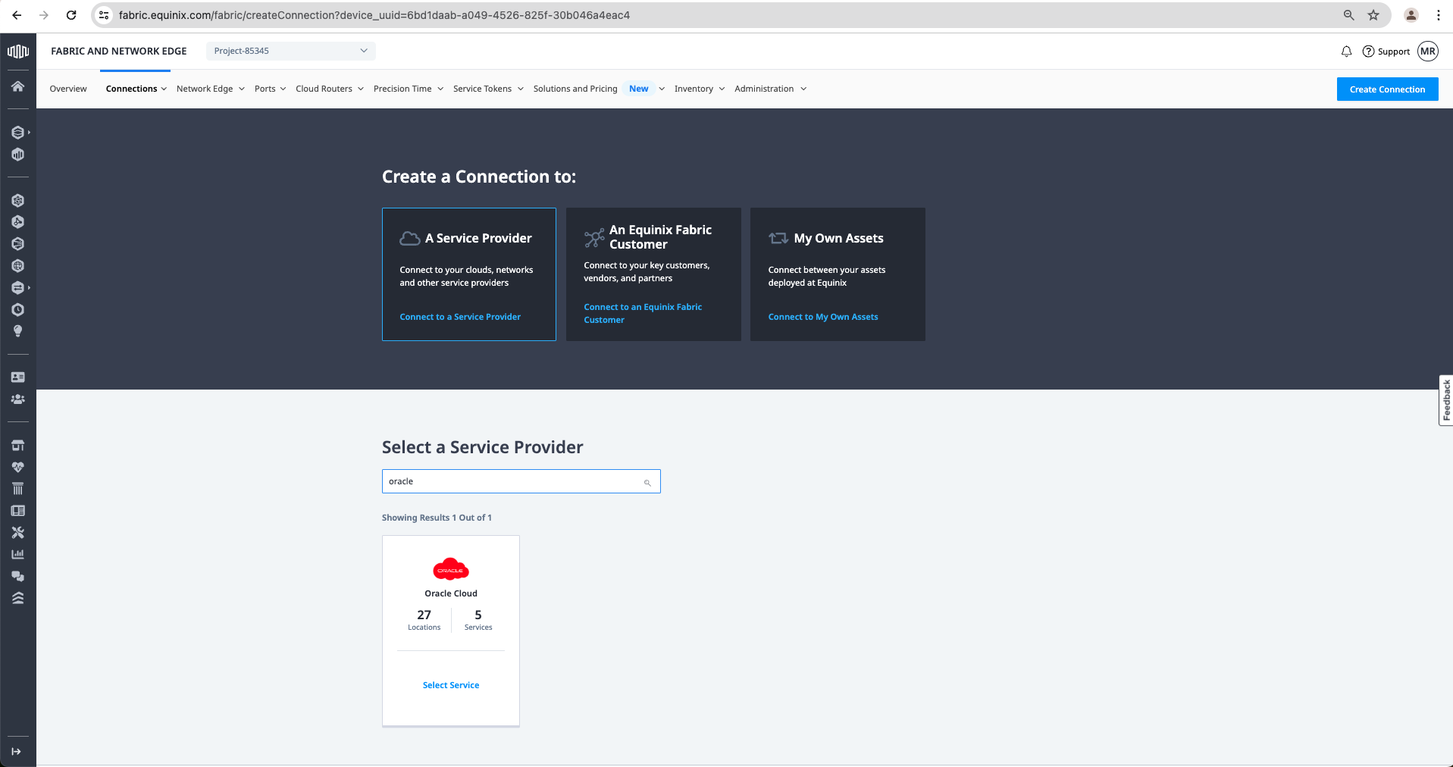Viewport: 1453px width, 767px height.
Task: Open the chat bubbles icon in the sidebar
Action: [17, 576]
